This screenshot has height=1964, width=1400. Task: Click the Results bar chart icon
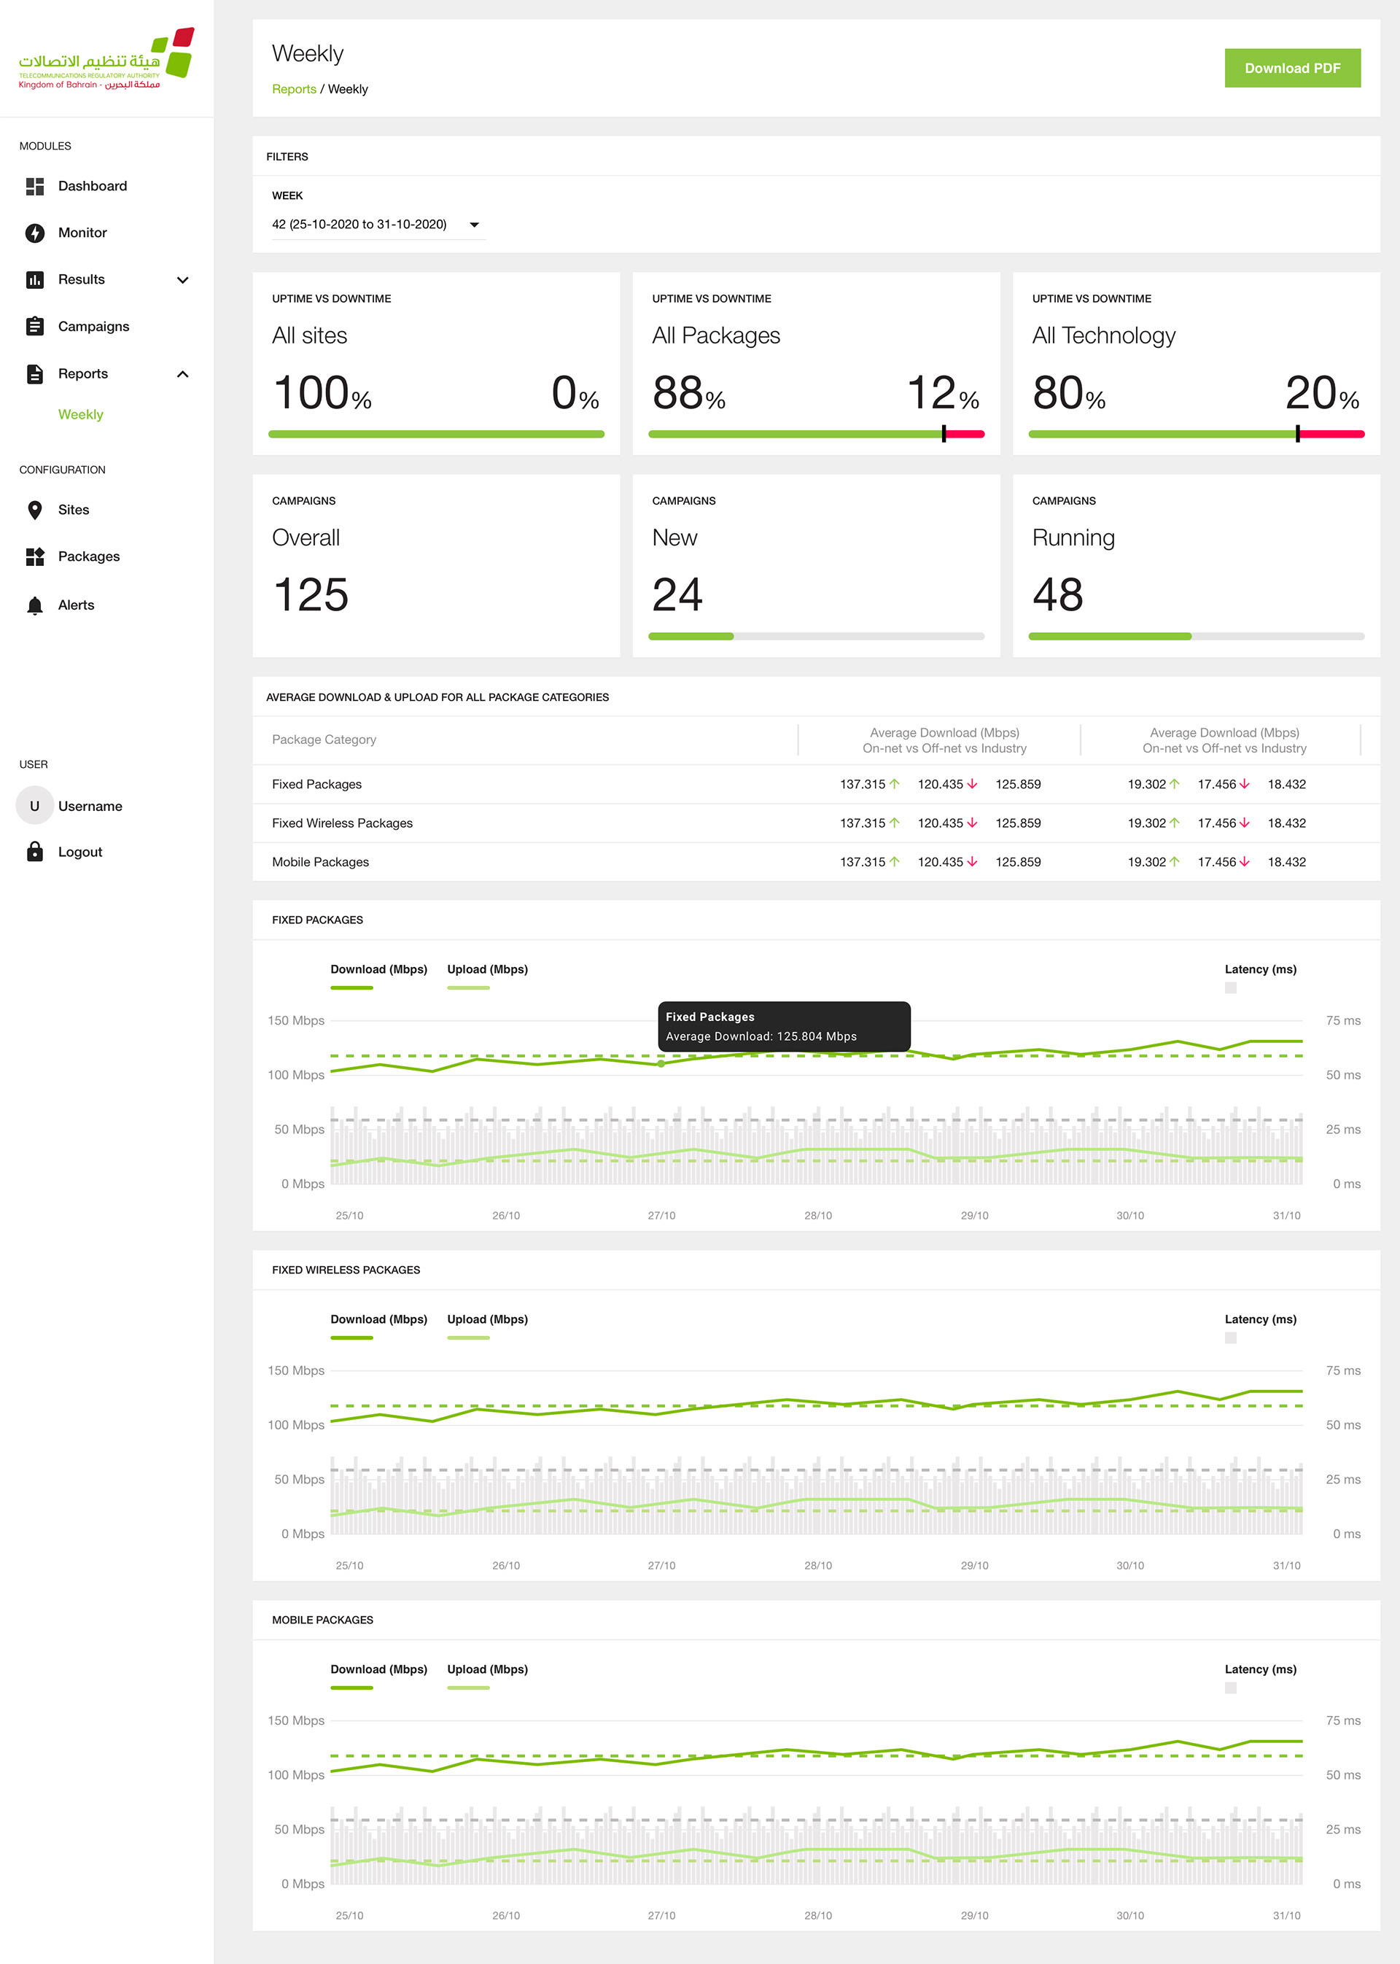(x=34, y=279)
